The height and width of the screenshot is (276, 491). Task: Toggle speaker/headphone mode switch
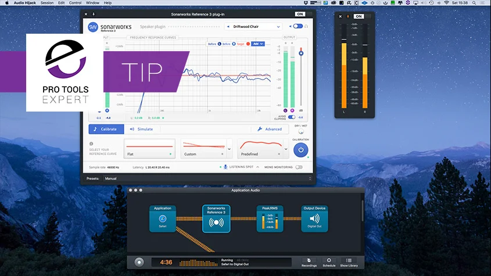click(x=298, y=26)
